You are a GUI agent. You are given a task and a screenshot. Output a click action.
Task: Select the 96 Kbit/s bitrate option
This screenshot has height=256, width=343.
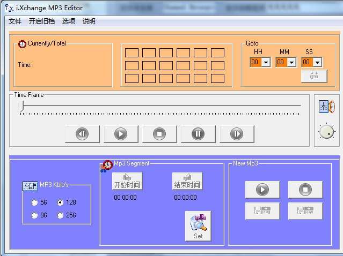[35, 215]
